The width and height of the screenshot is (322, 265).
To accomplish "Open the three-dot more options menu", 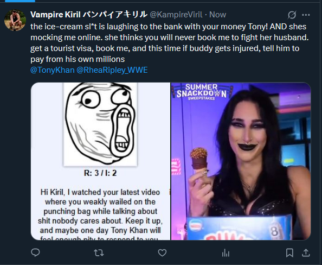I will (306, 15).
